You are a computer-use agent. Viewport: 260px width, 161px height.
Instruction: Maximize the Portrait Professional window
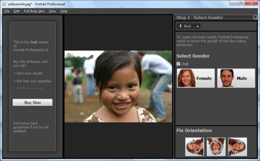(241, 3)
